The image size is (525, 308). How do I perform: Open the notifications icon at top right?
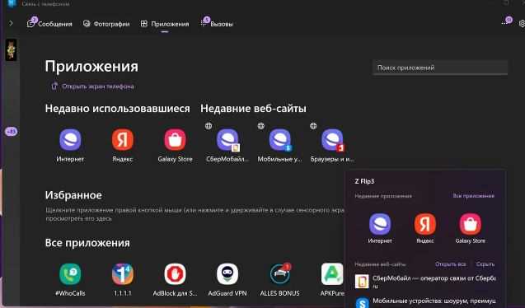pos(507,21)
